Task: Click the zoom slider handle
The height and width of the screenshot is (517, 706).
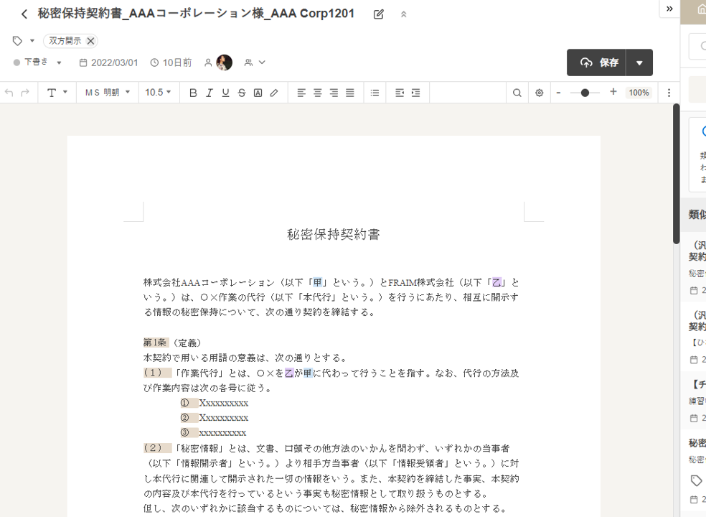Action: pos(585,93)
